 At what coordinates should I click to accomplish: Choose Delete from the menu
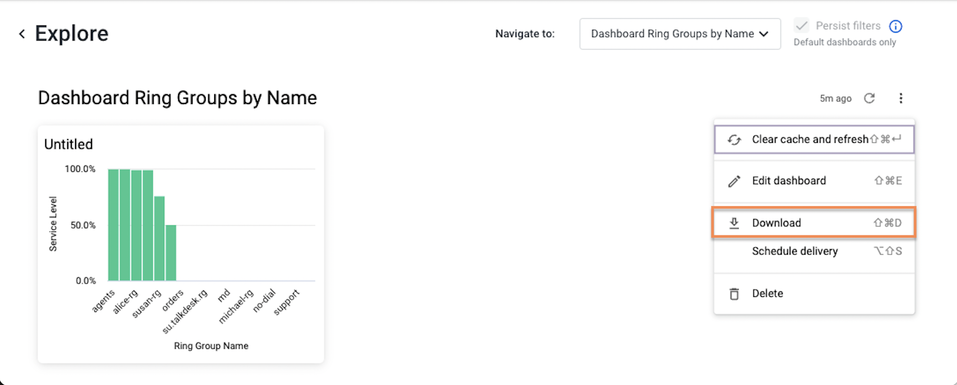tap(814, 294)
